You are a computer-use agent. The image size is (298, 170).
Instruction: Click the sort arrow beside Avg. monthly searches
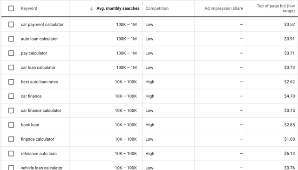click(92, 8)
